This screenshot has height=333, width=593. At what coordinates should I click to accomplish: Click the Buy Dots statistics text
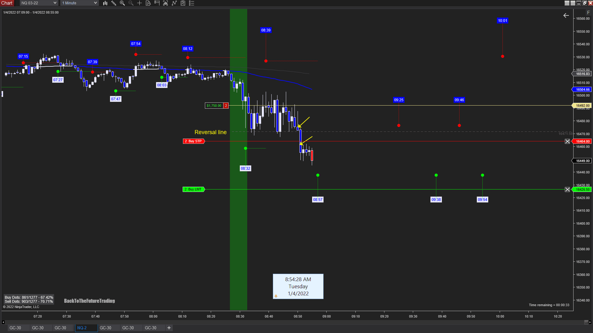pyautogui.click(x=29, y=298)
